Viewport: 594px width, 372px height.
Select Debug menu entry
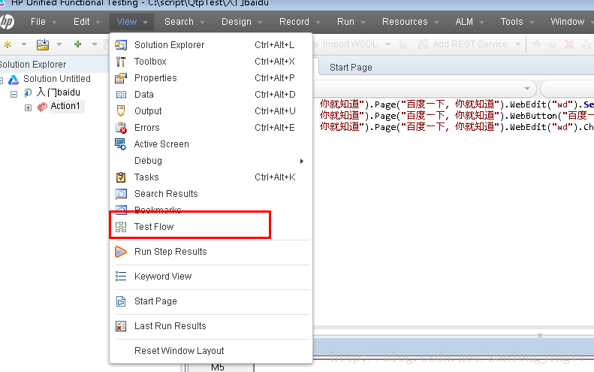pos(210,161)
